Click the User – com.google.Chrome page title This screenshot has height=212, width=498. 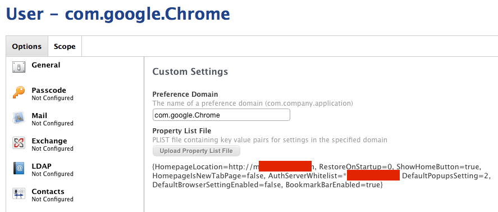118,14
